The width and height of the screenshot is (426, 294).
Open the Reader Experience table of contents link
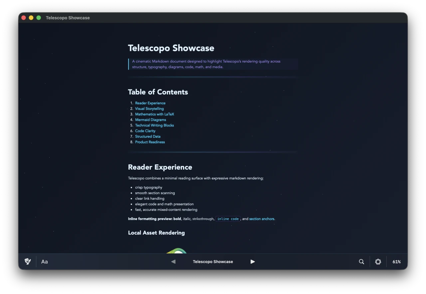(150, 103)
